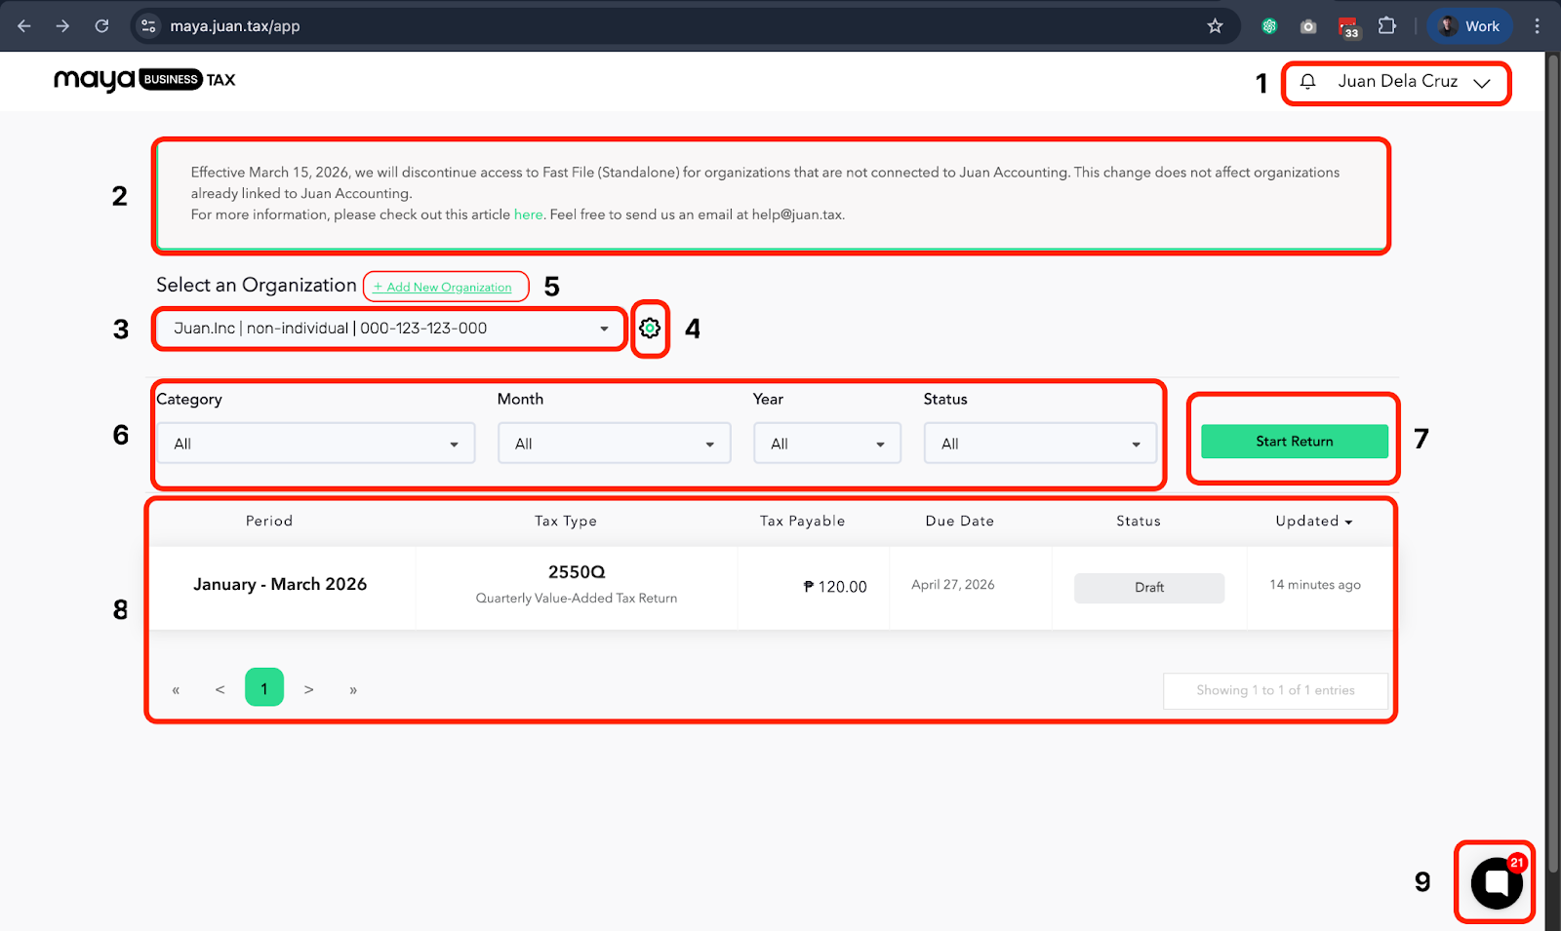The width and height of the screenshot is (1561, 931).
Task: Open Chrome three-dot menu
Action: [1537, 26]
